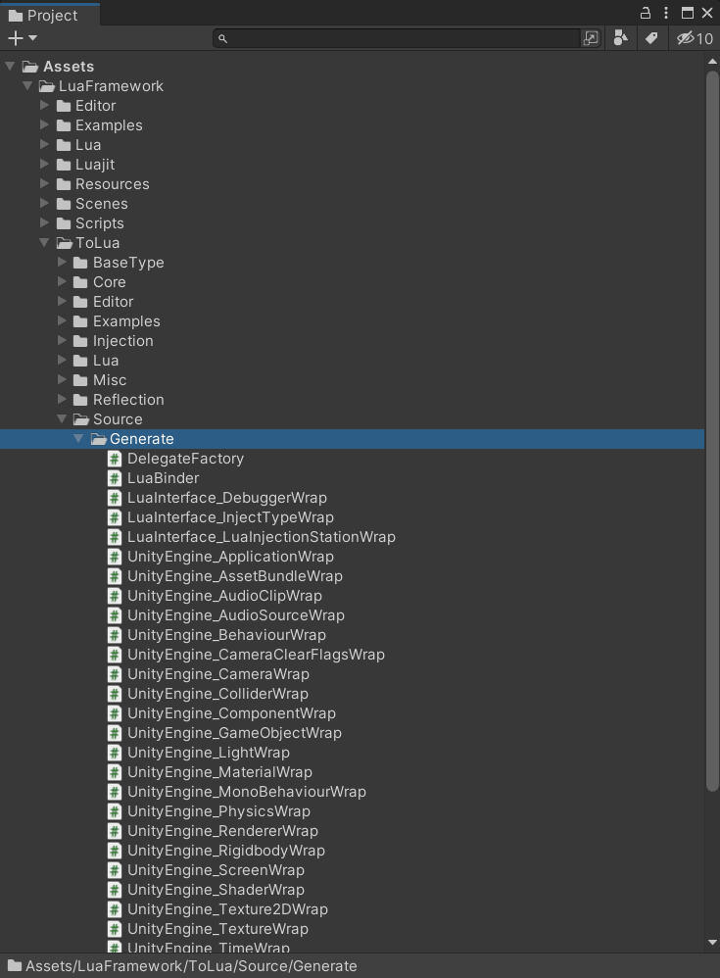
Task: Expand the Luajit folder arrow
Action: pos(44,164)
